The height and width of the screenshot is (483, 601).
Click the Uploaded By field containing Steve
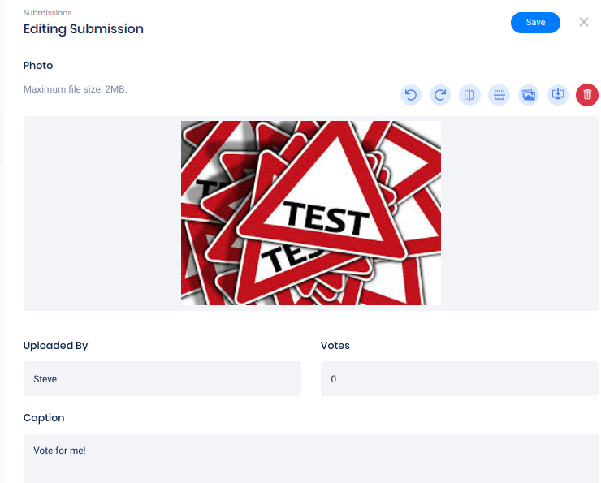162,379
